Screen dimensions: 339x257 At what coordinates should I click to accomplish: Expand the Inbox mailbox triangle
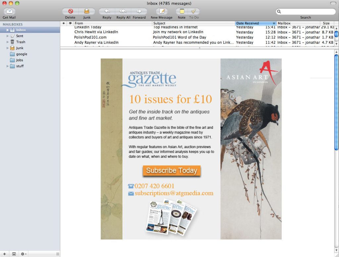(x=8, y=30)
